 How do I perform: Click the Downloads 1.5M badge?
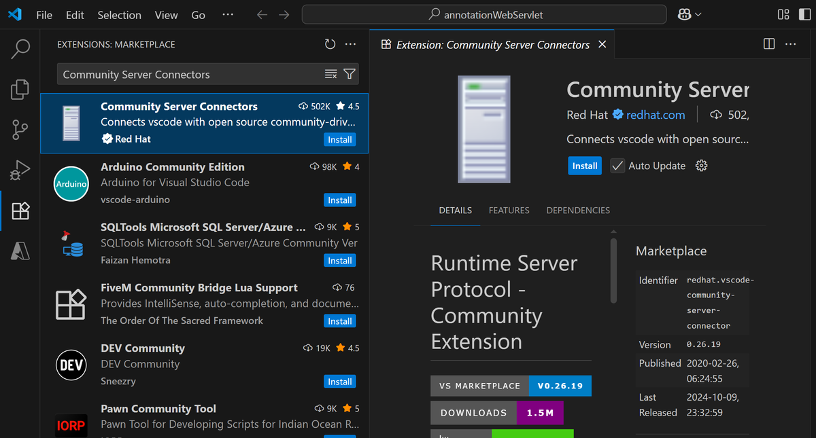point(496,413)
